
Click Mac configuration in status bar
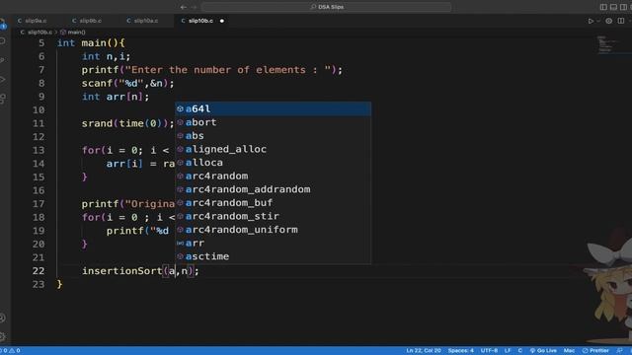click(569, 351)
